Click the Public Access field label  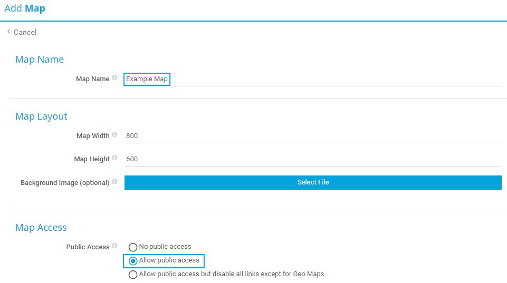tap(88, 247)
